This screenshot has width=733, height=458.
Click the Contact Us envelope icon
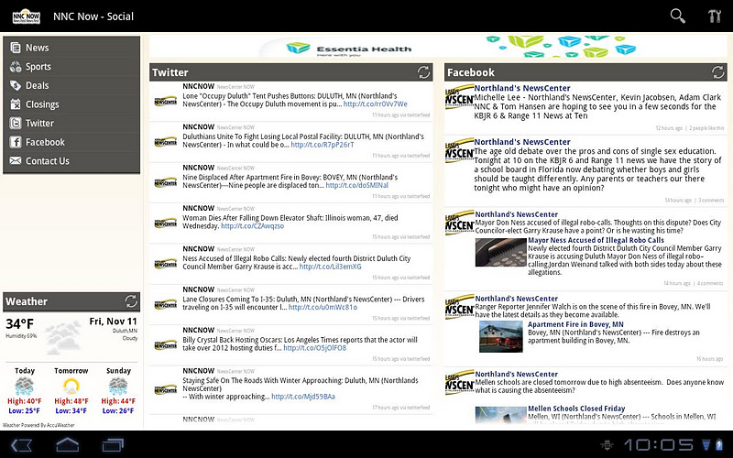click(x=16, y=161)
